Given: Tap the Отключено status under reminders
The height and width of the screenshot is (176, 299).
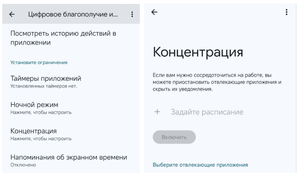Looking at the screenshot, I should 23,165.
